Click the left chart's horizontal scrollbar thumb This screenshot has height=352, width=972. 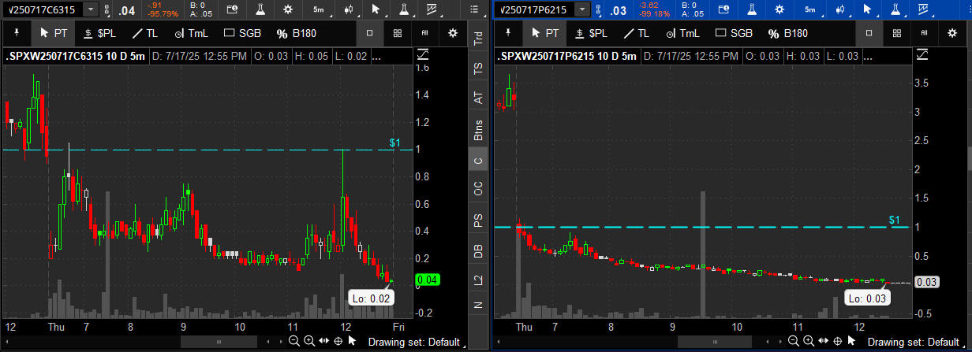[218, 341]
